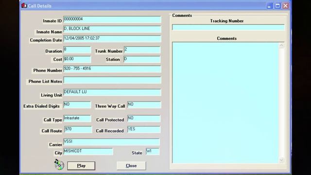This screenshot has width=311, height=175.
Task: Click the Extra Dialed Digits label
Action: point(41,106)
